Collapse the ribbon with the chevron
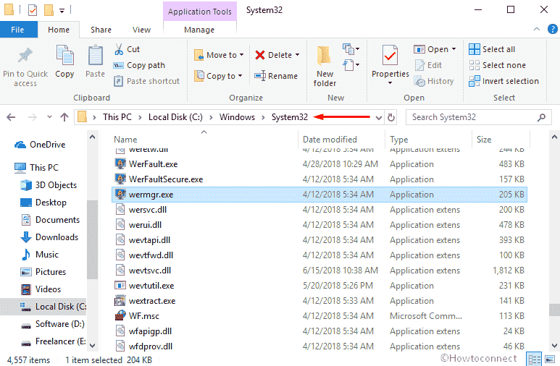 [x=537, y=29]
